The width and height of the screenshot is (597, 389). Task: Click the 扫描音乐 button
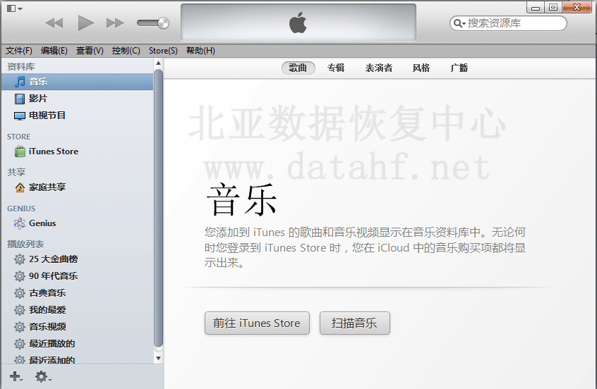354,323
